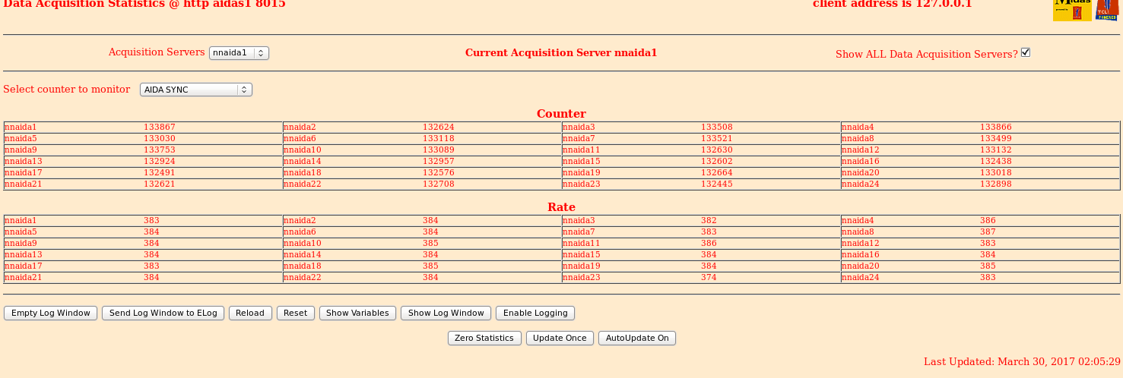This screenshot has height=378, width=1123.
Task: Click Send Log Window to ELog button
Action: click(x=163, y=313)
